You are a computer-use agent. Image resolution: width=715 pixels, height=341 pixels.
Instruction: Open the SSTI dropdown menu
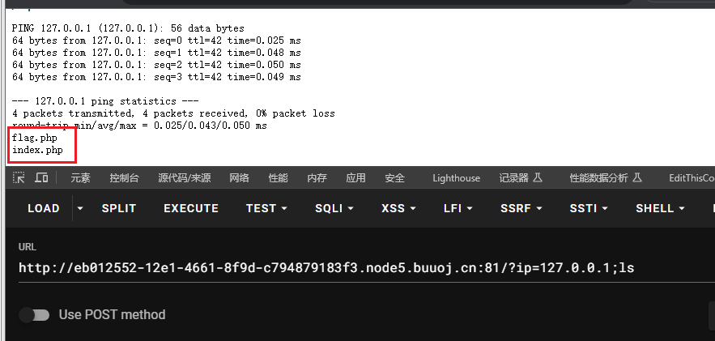click(589, 208)
